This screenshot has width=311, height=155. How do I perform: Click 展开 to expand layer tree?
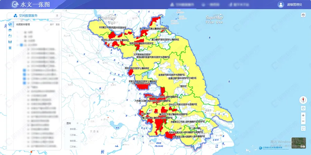(52, 25)
